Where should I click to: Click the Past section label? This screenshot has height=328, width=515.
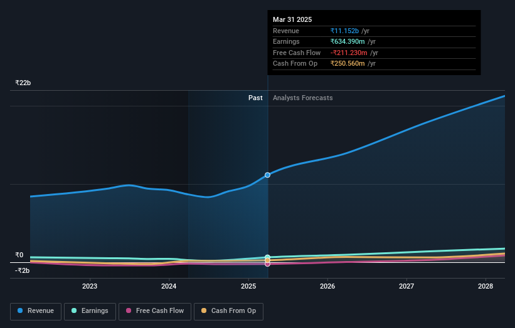coord(255,98)
